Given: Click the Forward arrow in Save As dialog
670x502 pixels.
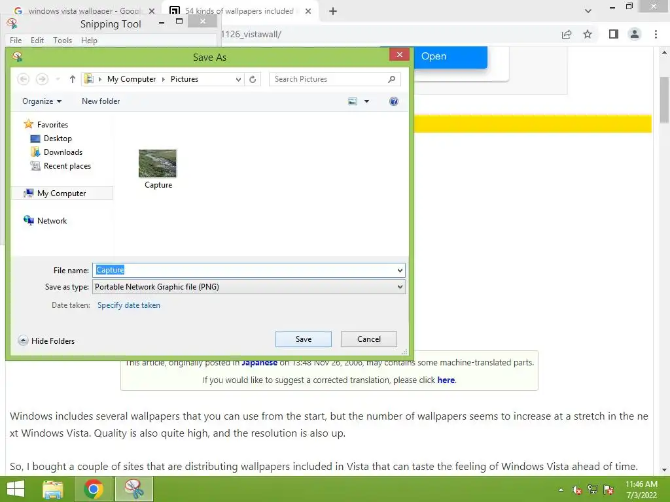Looking at the screenshot, I should click(42, 79).
